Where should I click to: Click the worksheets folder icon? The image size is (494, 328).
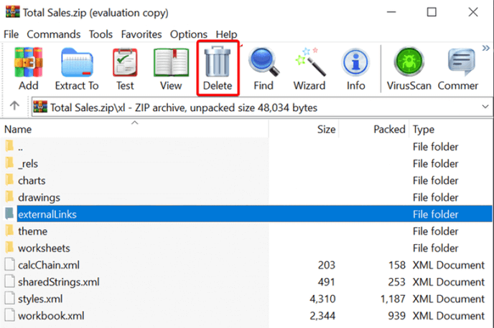(9, 247)
